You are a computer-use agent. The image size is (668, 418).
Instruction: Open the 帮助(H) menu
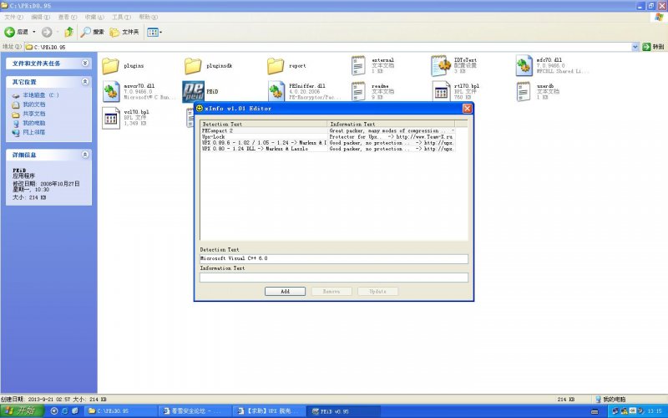pyautogui.click(x=148, y=17)
